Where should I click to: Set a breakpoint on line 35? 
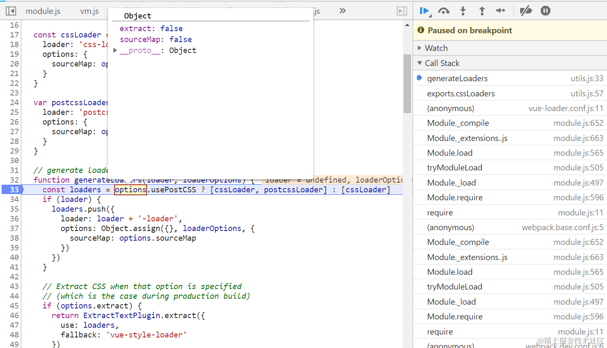click(x=14, y=209)
